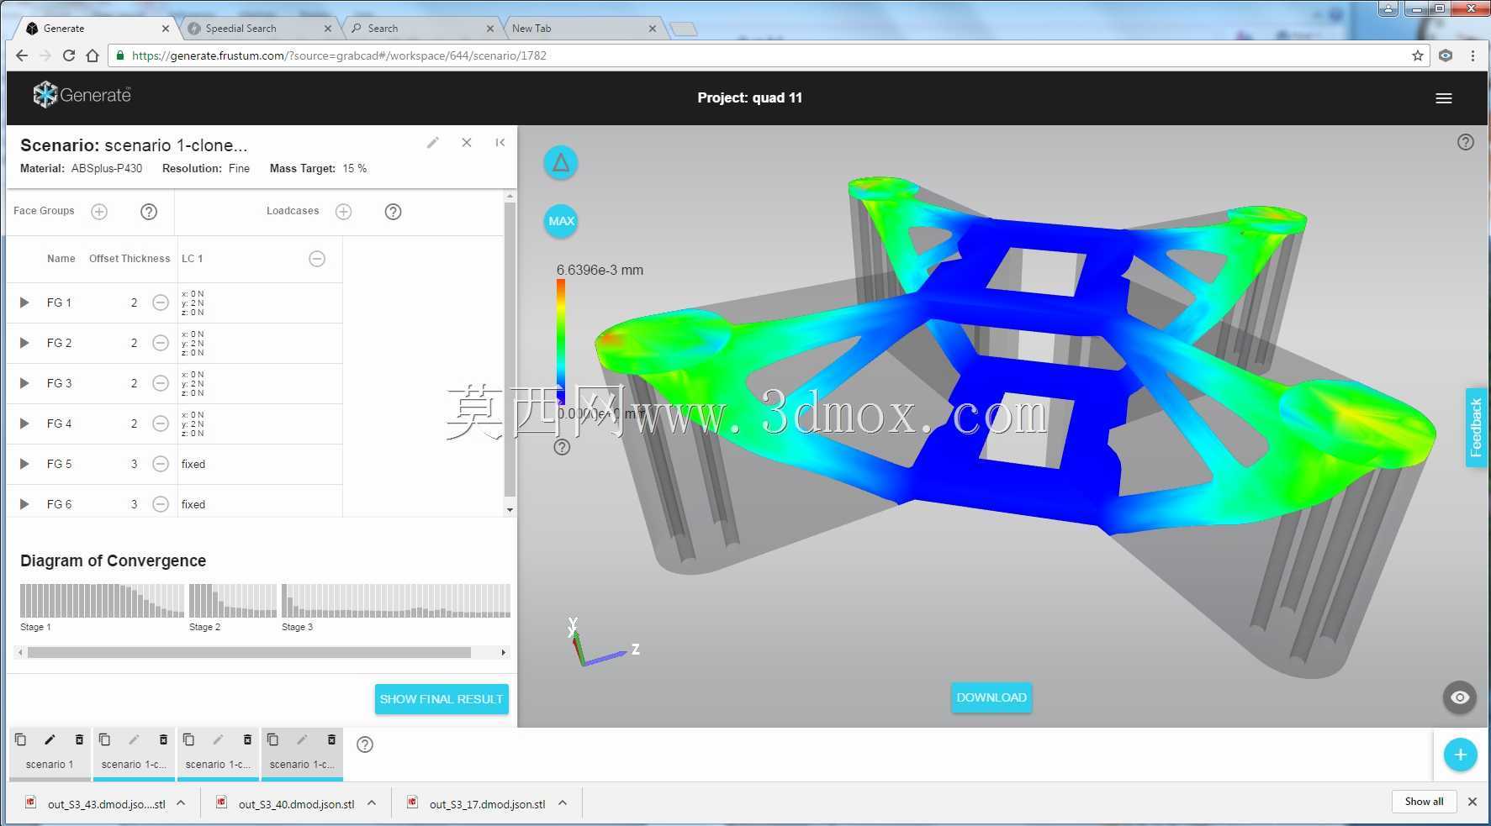Open a new browser tab
Image resolution: width=1491 pixels, height=826 pixels.
tap(684, 29)
